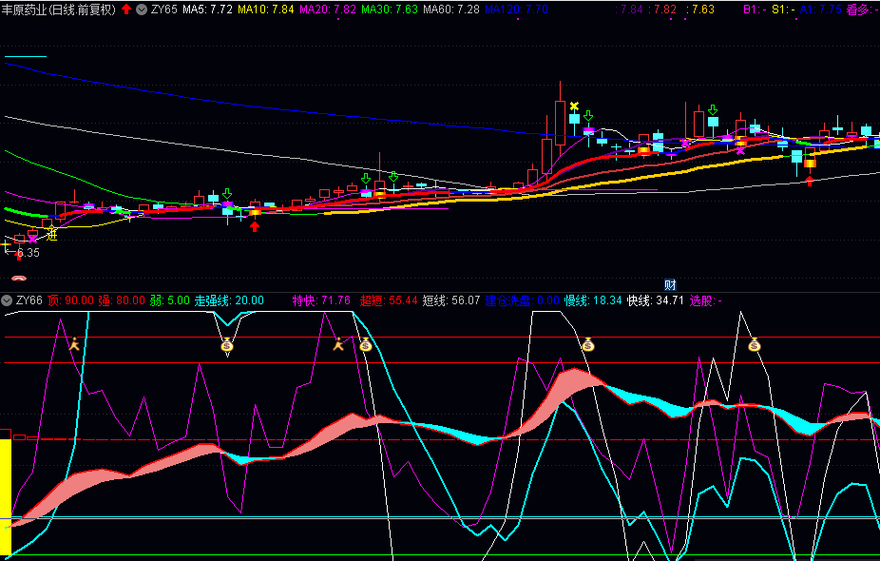Screen dimensions: 880x561
Task: Select the MA120: 7.70 legend
Action: point(516,10)
